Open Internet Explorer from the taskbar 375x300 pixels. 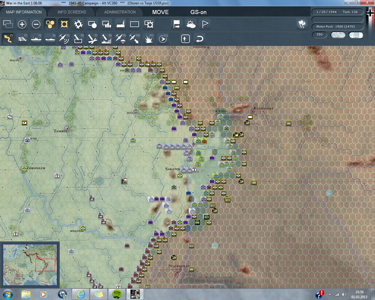(81, 294)
